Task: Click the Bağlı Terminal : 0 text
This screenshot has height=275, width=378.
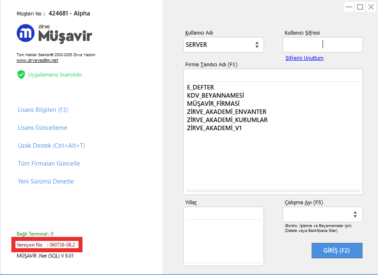Action: (35, 234)
